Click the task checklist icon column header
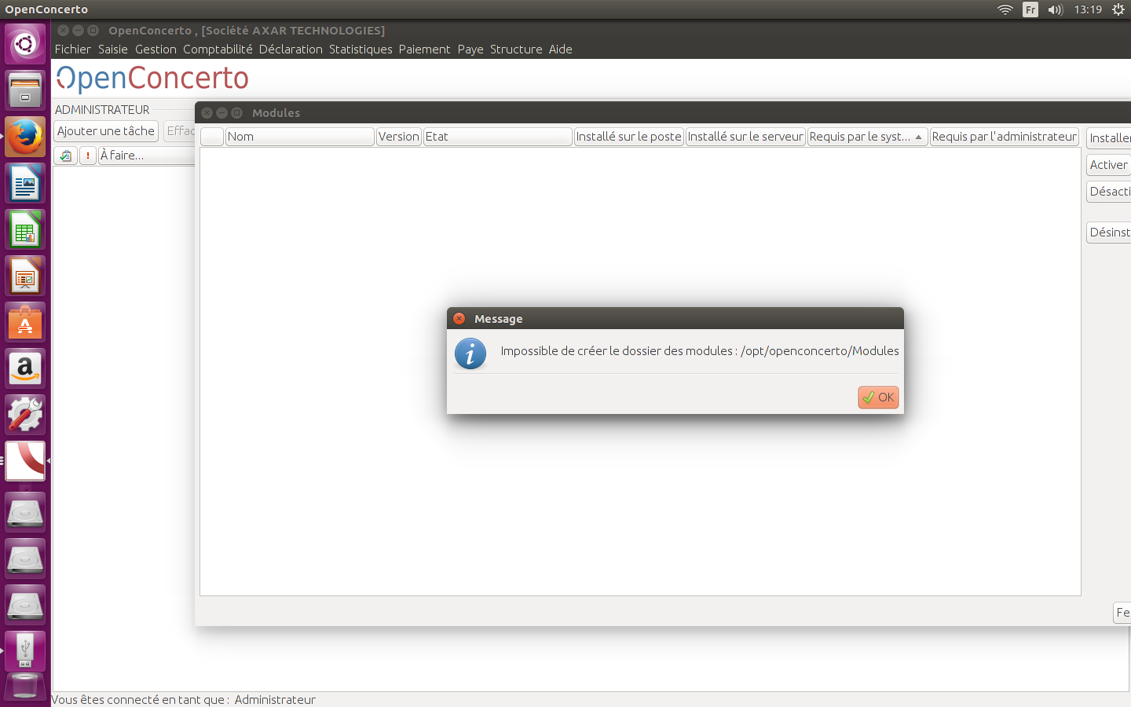 (66, 156)
